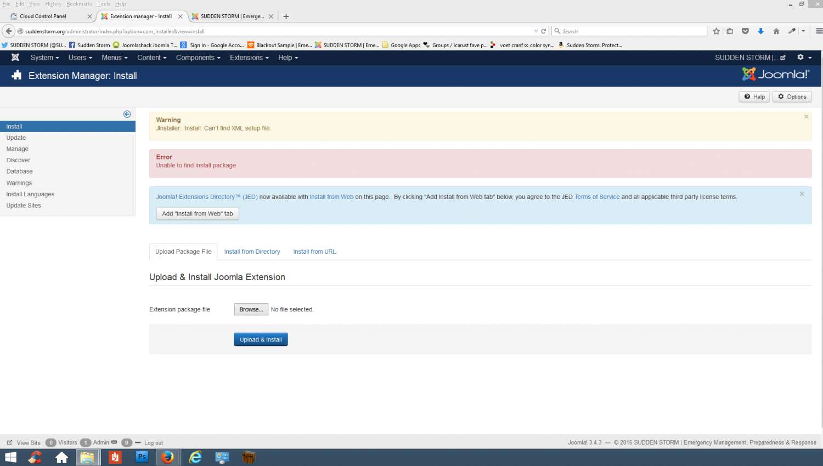This screenshot has height=466, width=823.
Task: Click the Firefox reload page icon
Action: (x=544, y=31)
